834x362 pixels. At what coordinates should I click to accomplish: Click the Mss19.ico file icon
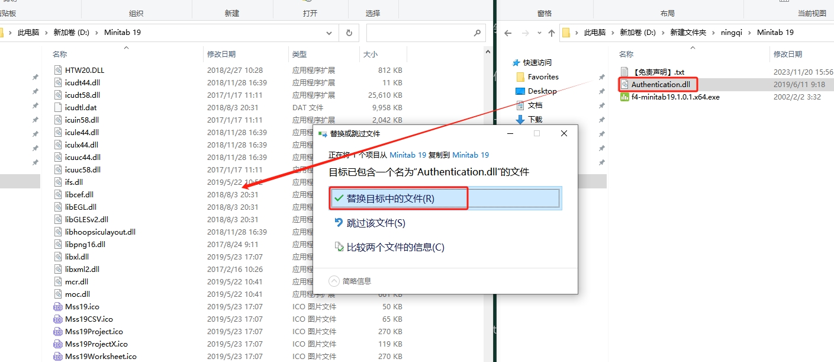pyautogui.click(x=57, y=306)
